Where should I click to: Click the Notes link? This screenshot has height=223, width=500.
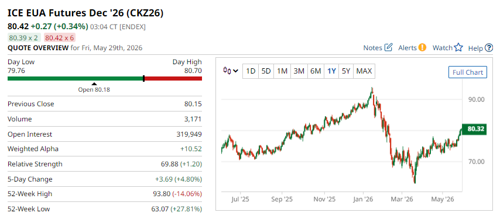pyautogui.click(x=373, y=48)
